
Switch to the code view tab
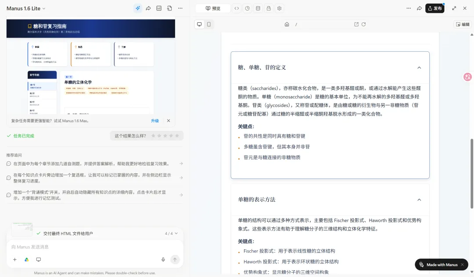pos(237,8)
